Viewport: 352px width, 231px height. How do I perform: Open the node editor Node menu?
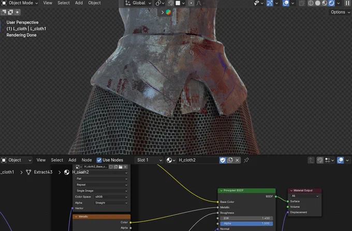click(86, 160)
